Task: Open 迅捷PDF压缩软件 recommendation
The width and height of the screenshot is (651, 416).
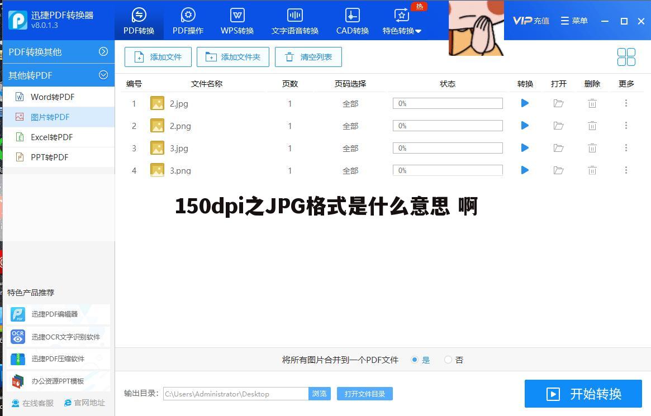Action: tap(58, 358)
